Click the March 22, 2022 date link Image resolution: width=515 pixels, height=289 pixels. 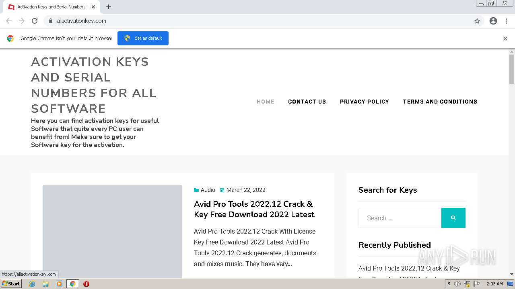coord(246,190)
